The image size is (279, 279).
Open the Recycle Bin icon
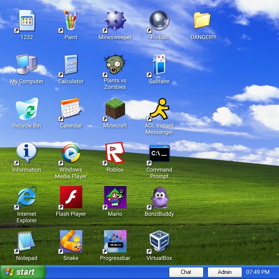(27, 109)
